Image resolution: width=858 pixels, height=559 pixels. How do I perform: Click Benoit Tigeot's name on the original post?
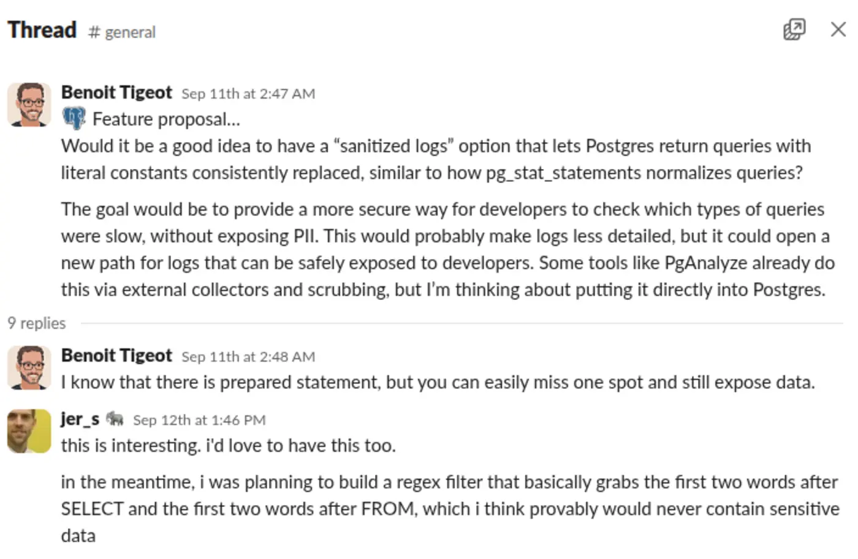coord(116,92)
